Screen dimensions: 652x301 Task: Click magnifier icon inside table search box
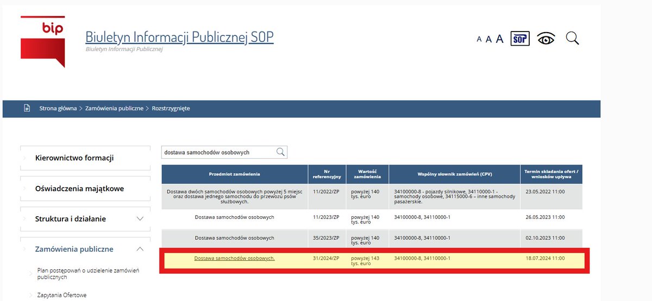tap(280, 152)
